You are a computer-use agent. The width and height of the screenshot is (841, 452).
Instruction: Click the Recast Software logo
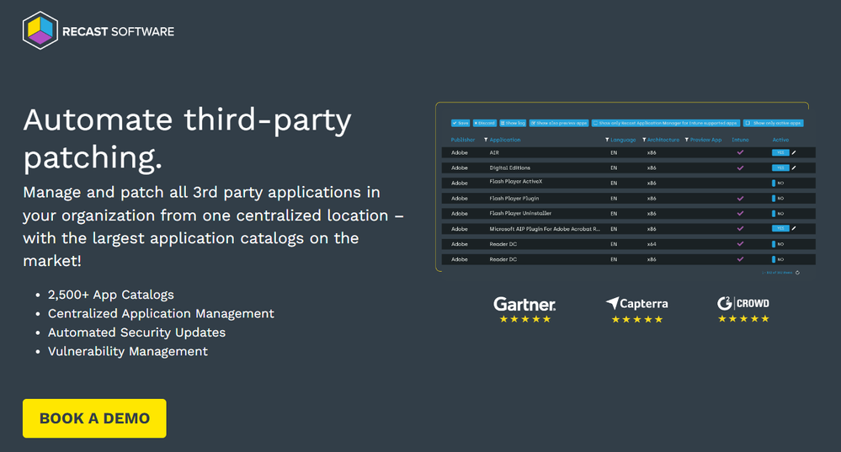point(98,31)
